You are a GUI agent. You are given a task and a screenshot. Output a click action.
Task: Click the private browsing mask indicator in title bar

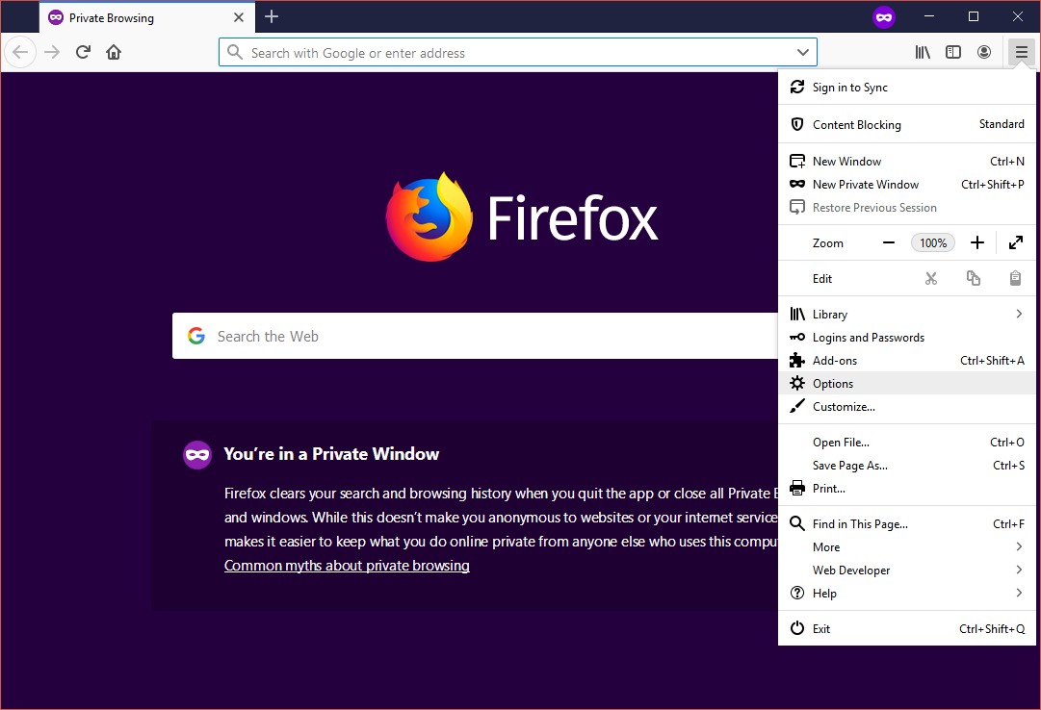point(884,17)
